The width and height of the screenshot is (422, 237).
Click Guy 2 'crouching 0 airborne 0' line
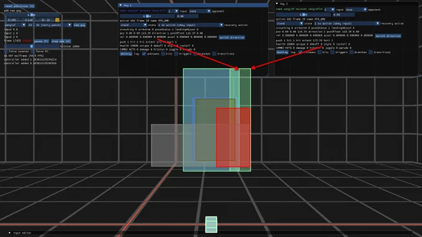click(315, 28)
